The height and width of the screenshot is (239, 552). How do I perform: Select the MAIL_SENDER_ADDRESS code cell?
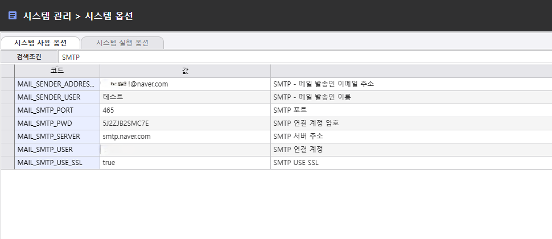[57, 84]
